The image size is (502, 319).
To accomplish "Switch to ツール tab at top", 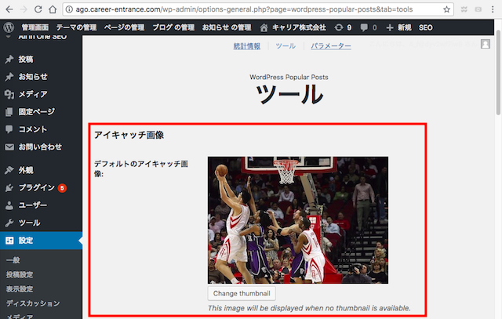I will tap(286, 46).
